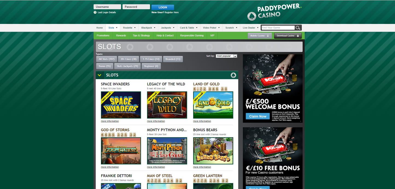Open the Sort by dropdown
Viewport: 395px width, 189px height.
pos(226,56)
